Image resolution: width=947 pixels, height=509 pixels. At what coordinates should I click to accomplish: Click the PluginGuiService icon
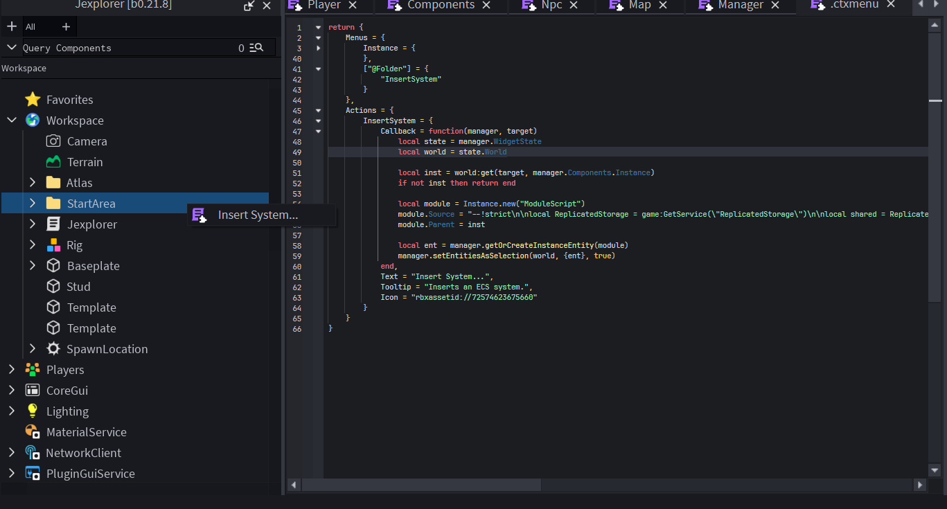(x=33, y=474)
